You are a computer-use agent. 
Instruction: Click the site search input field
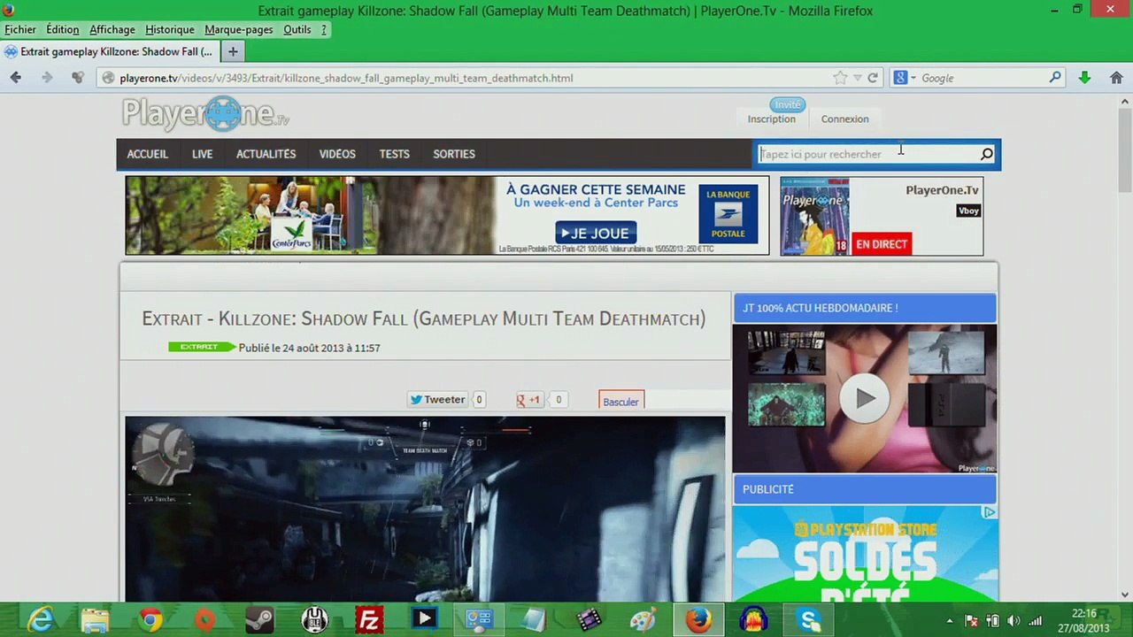point(867,154)
